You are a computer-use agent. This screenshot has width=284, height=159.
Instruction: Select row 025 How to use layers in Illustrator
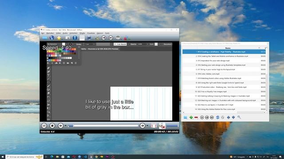pos(224,105)
